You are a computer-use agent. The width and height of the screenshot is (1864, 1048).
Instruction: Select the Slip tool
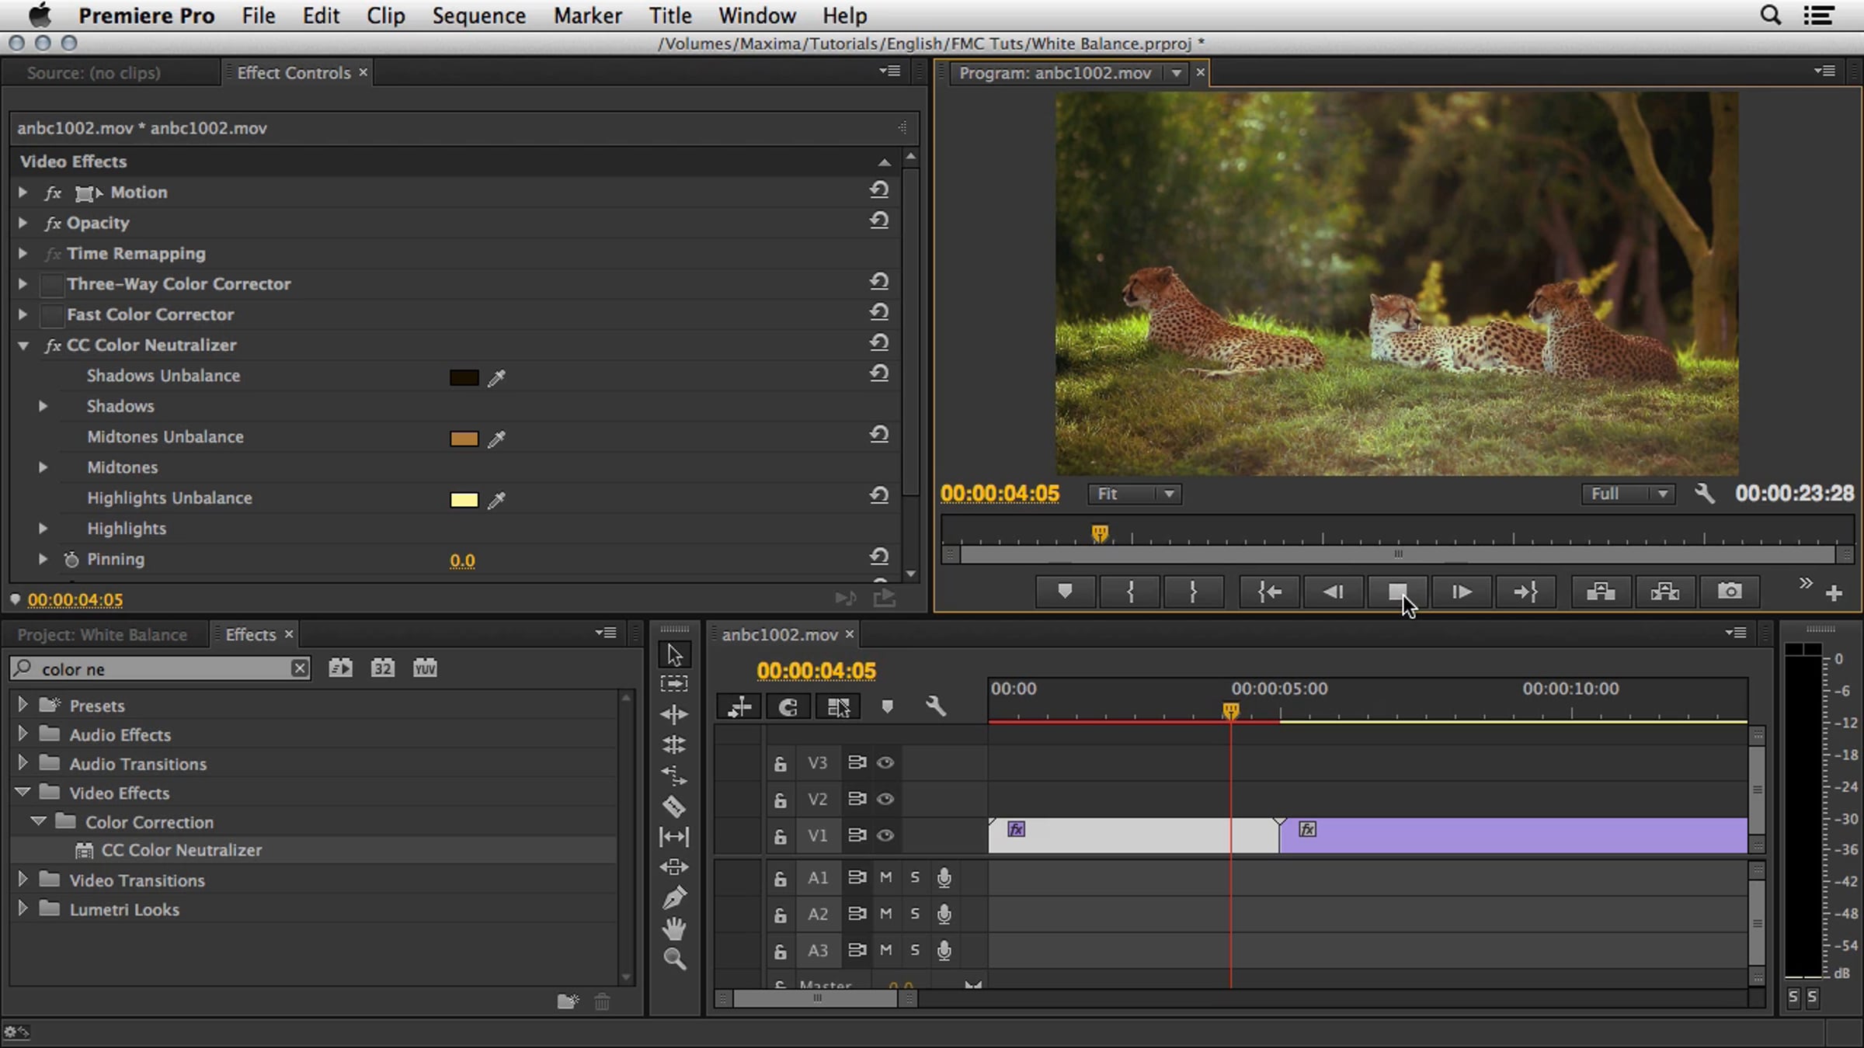(674, 837)
